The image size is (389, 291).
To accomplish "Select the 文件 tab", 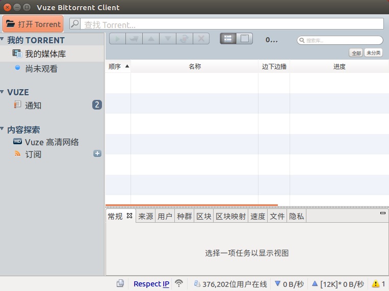I will [277, 216].
